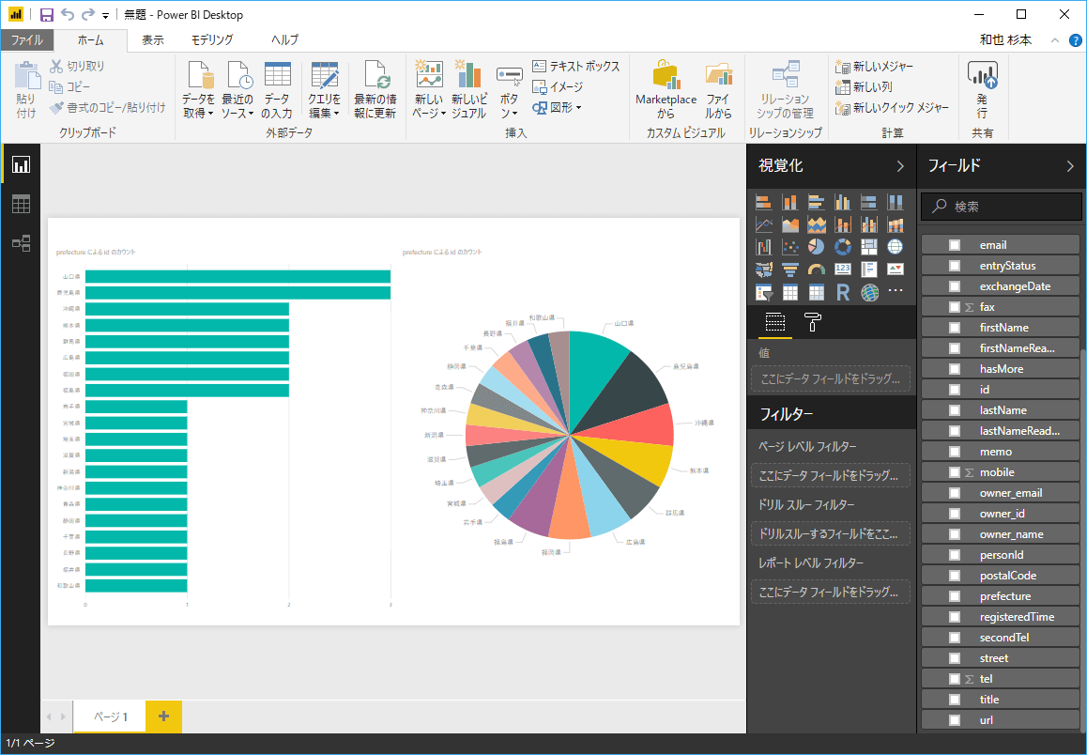Viewport: 1087px width, 755px height.
Task: Check the entryStatus field
Action: tap(955, 266)
